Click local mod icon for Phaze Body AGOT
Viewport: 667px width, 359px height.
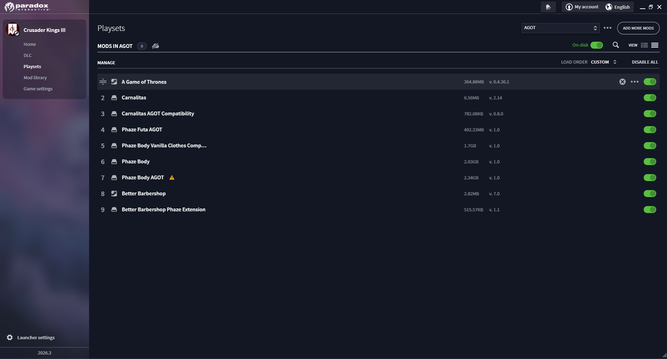point(114,178)
